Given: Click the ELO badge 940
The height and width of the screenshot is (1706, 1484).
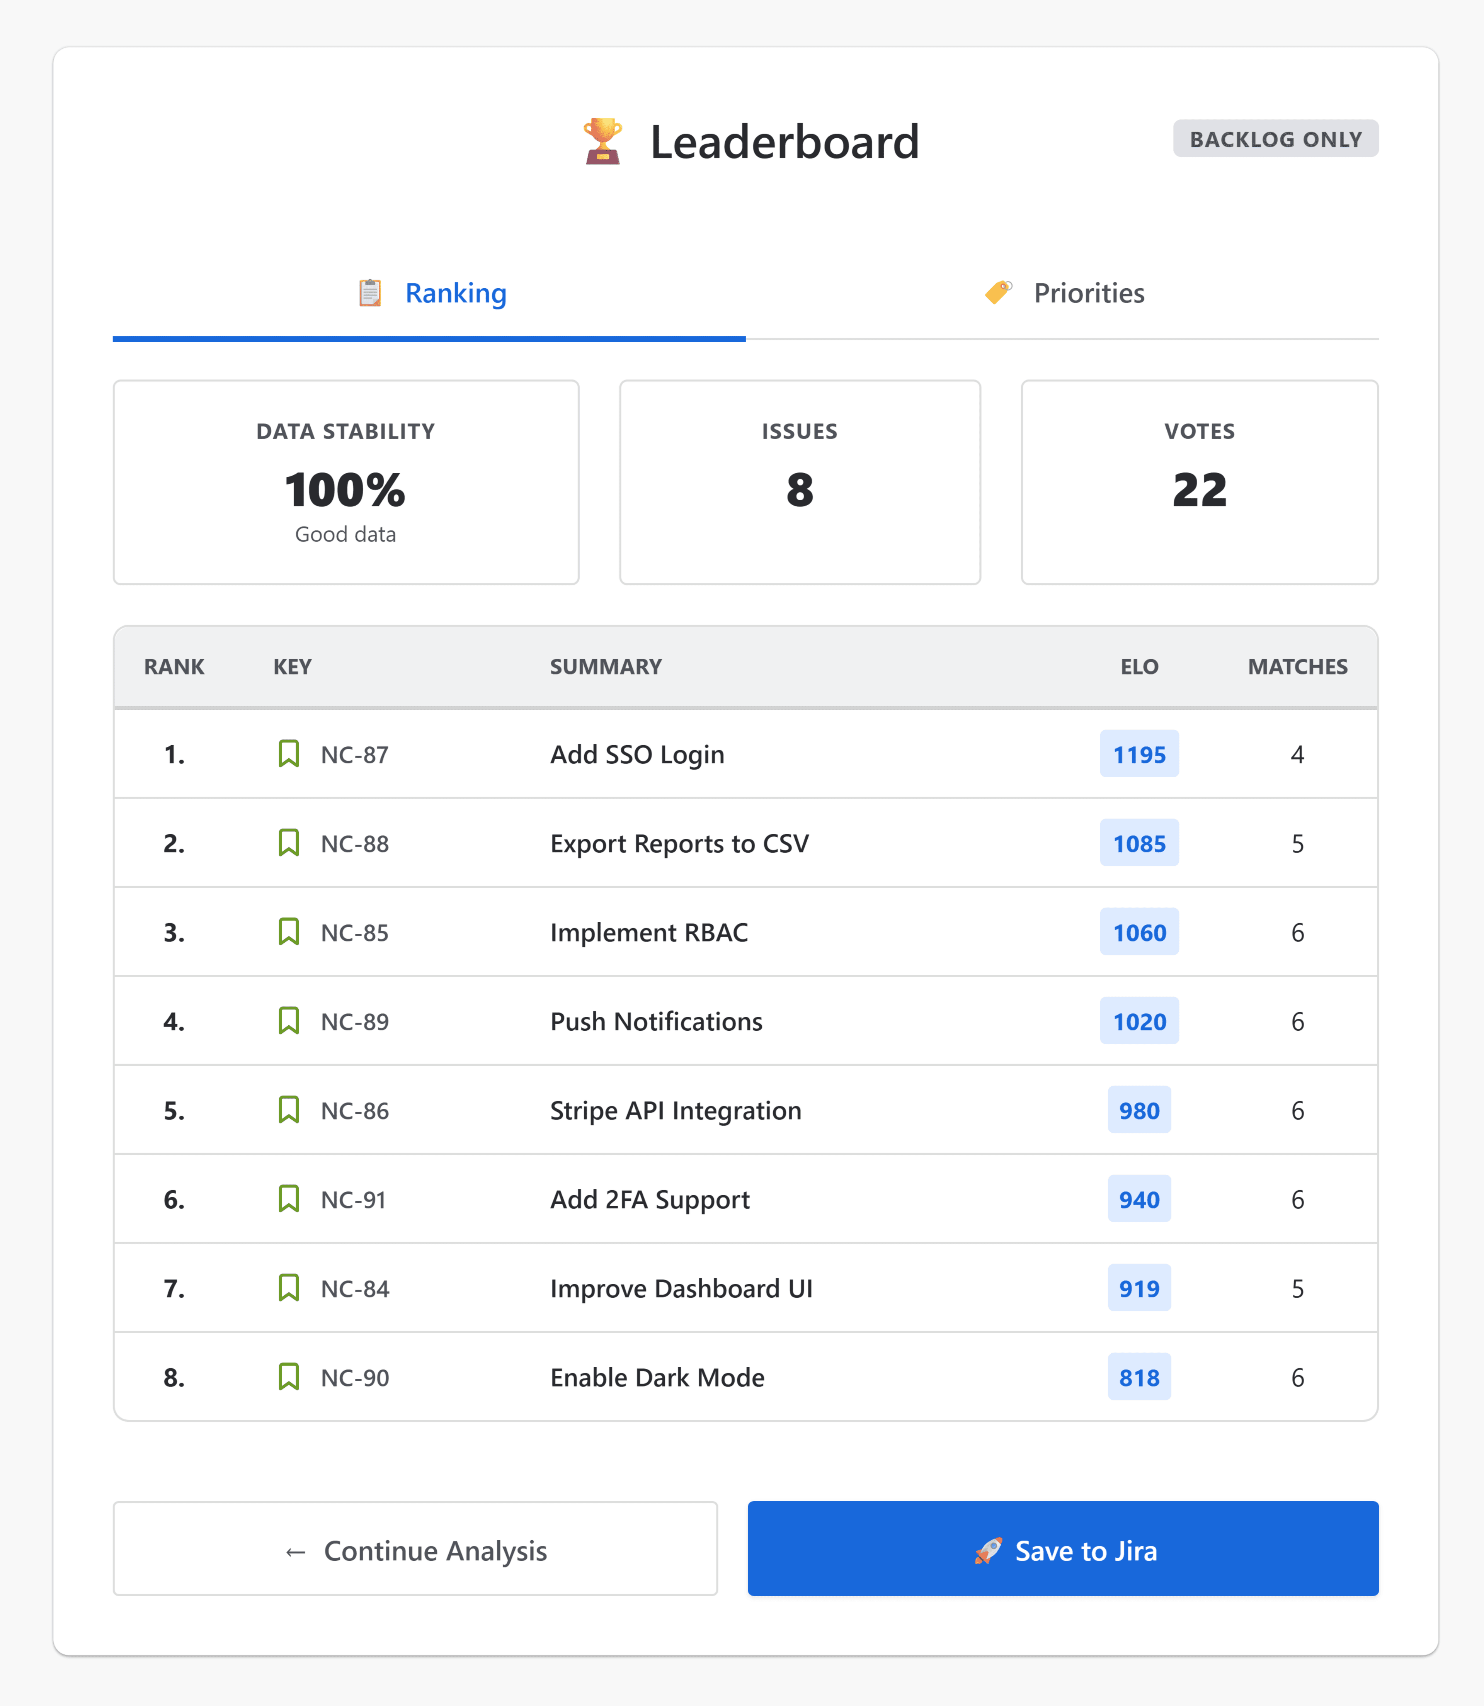Looking at the screenshot, I should point(1140,1199).
